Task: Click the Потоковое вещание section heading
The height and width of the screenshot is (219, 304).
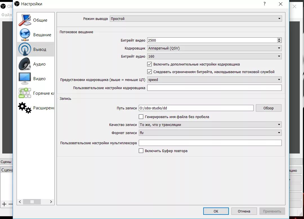Action: pos(76,32)
